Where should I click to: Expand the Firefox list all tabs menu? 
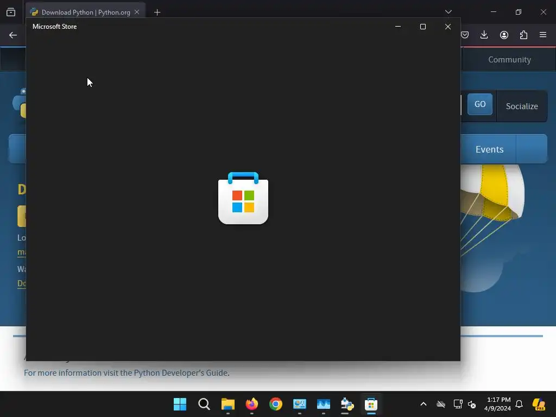click(x=448, y=12)
